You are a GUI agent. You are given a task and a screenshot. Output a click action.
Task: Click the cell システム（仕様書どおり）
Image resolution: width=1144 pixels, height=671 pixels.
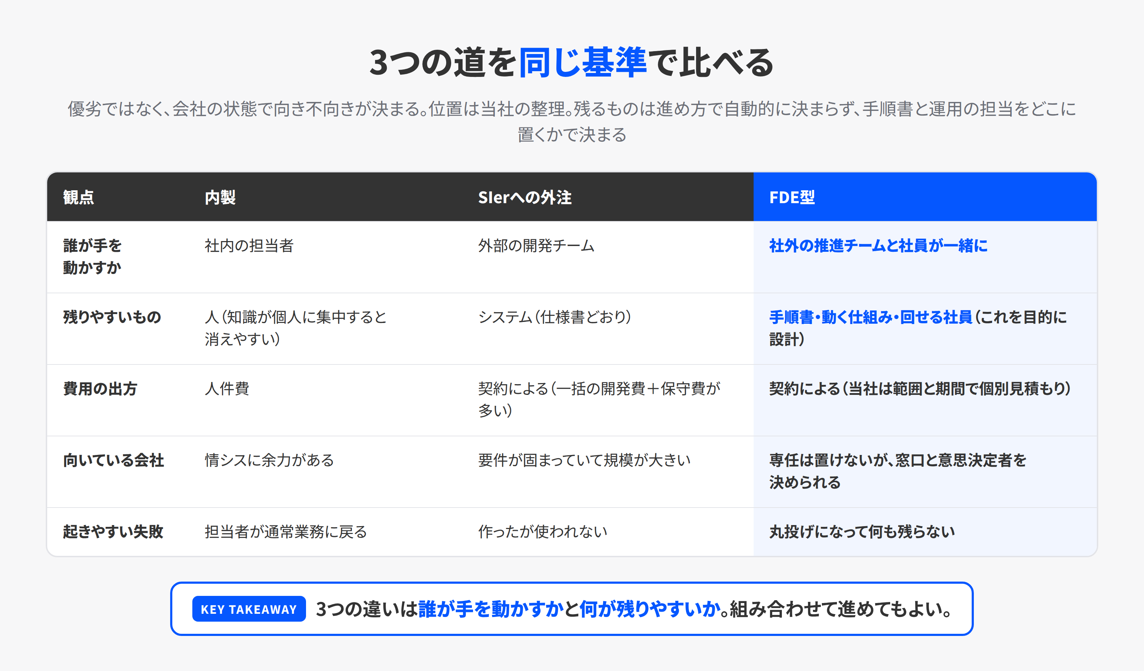555,317
